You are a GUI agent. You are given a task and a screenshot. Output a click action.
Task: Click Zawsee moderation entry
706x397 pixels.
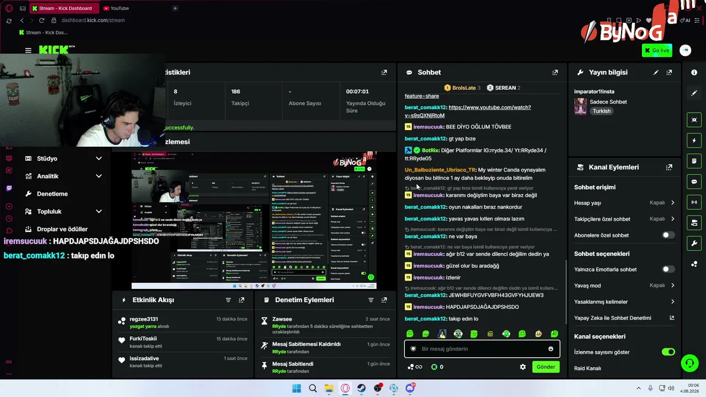[x=325, y=325]
